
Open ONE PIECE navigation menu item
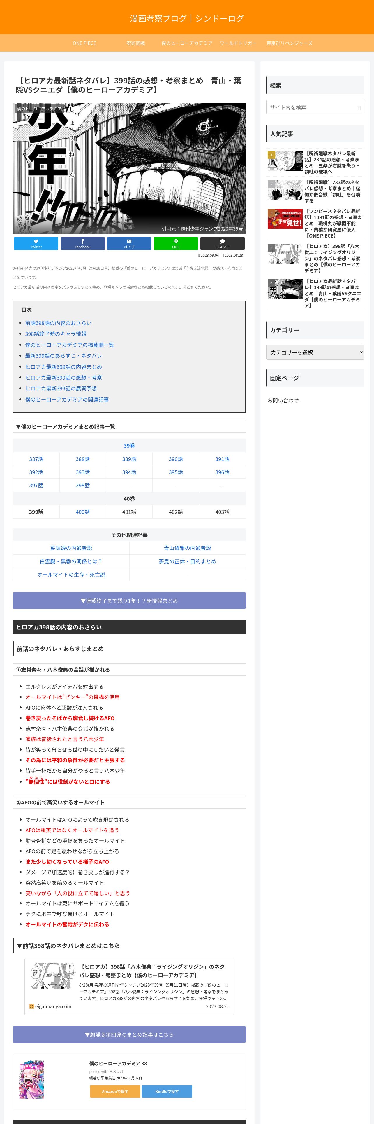[84, 43]
